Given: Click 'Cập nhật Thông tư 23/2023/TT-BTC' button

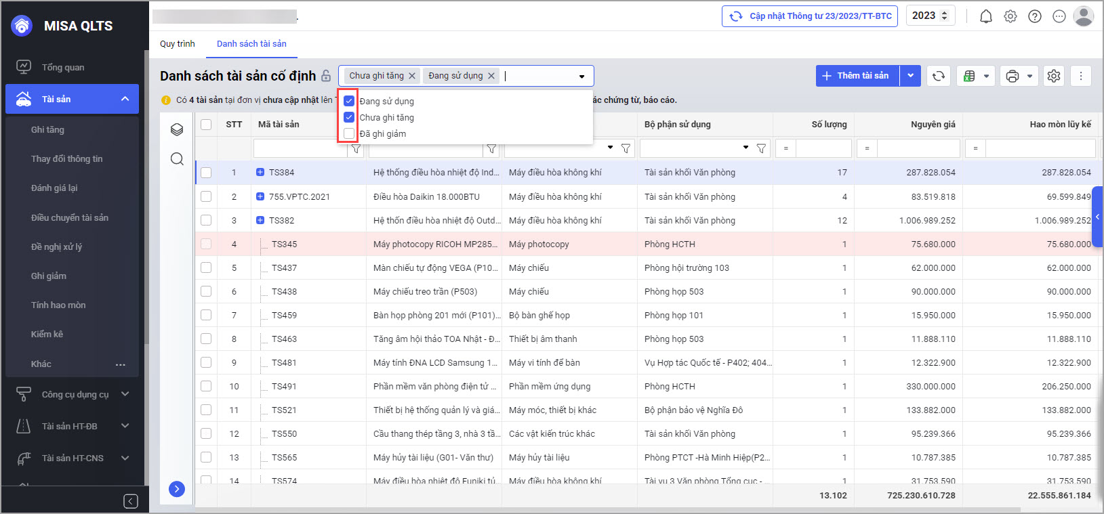Looking at the screenshot, I should [x=809, y=16].
